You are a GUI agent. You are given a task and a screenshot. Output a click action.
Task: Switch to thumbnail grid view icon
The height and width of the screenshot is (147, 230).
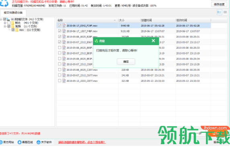click(225, 12)
